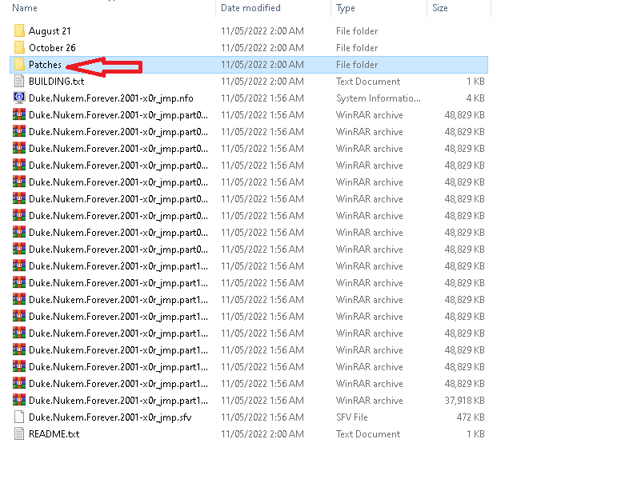Viewport: 617px width, 483px height.
Task: Click the "Text Document" type of BUILDING.txt
Action: click(x=368, y=81)
